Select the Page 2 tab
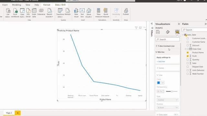 coord(9,113)
